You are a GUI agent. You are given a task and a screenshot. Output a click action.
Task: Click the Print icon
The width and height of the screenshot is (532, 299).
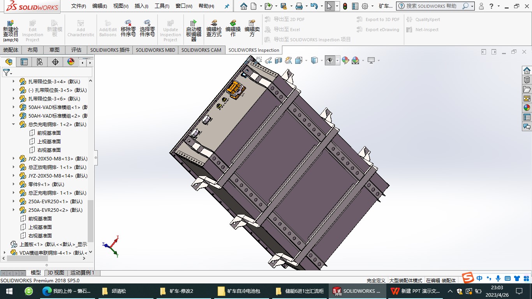point(299,6)
